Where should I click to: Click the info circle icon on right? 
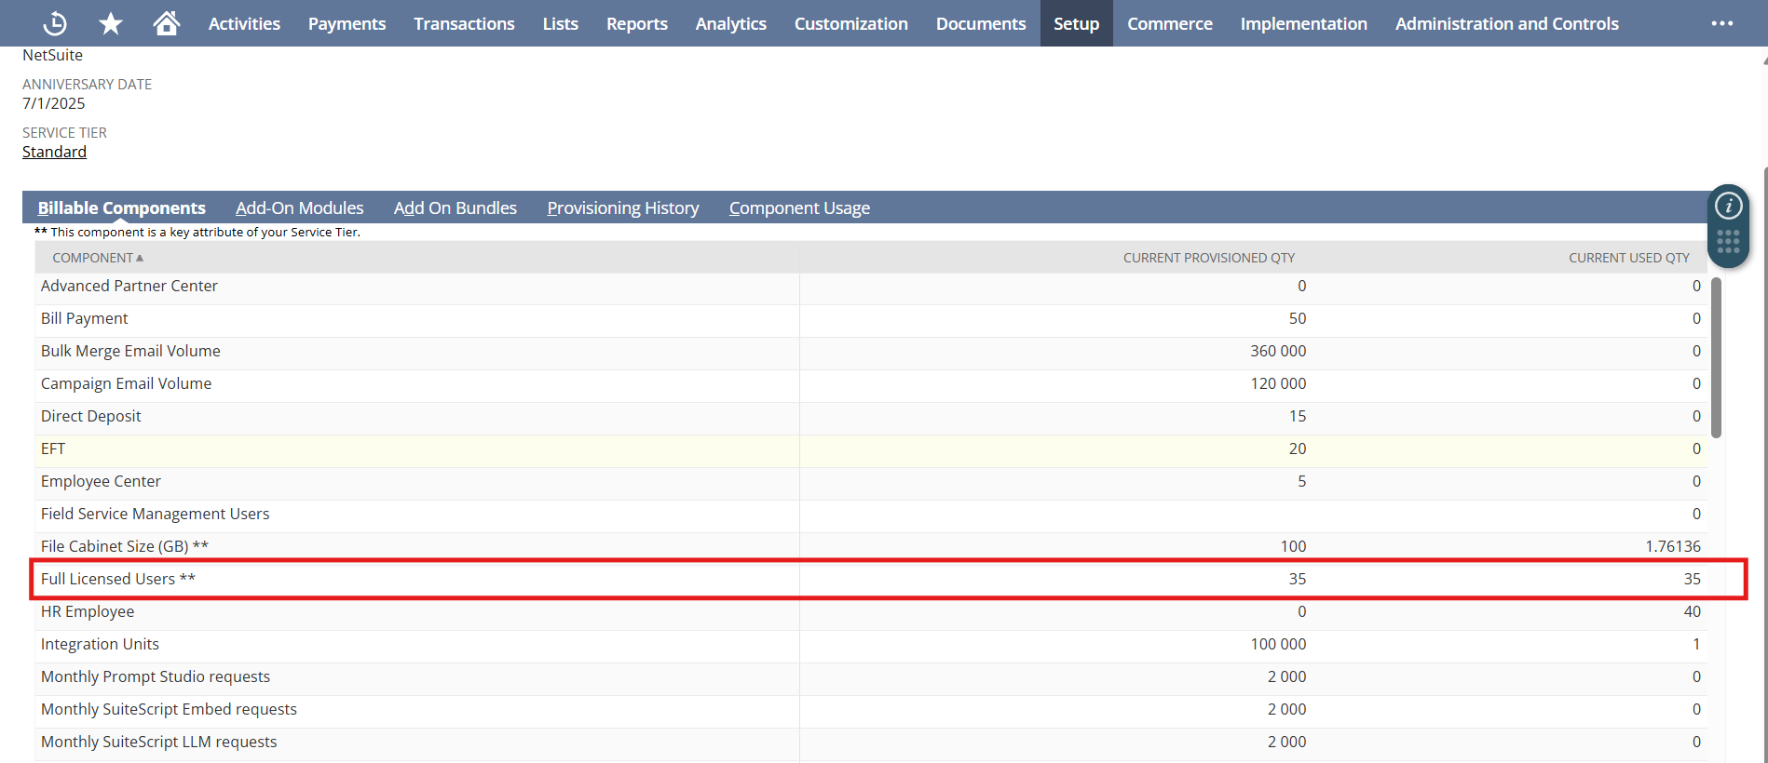(1728, 206)
